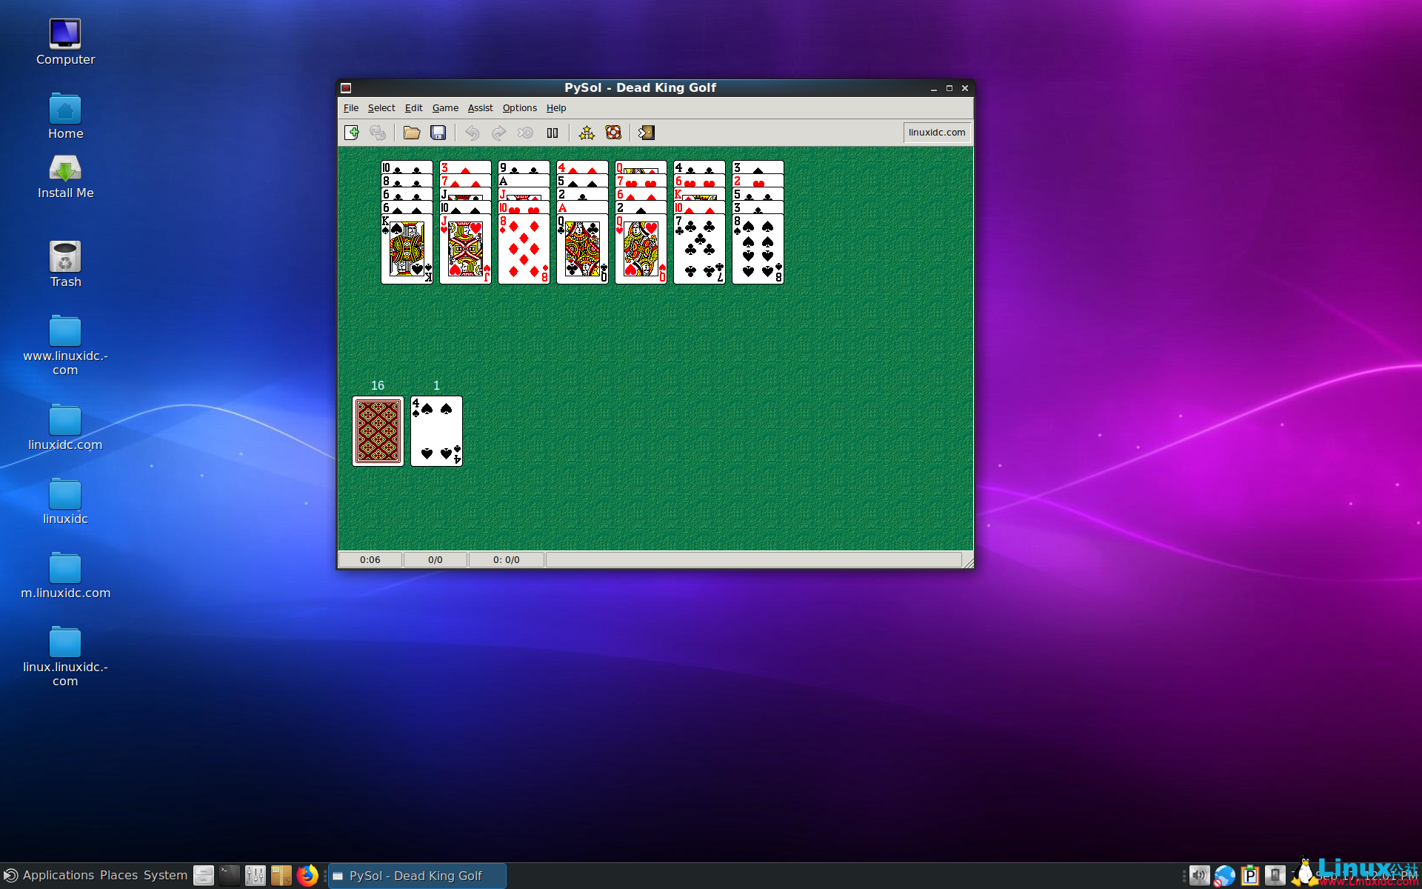1422x889 pixels.
Task: Click the network globe tray icon
Action: coord(1225,876)
